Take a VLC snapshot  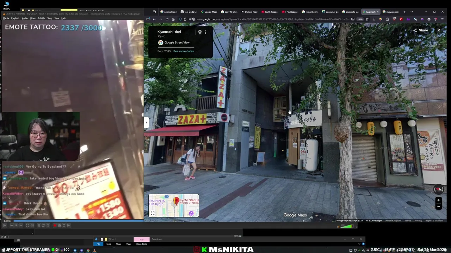click(x=60, y=225)
